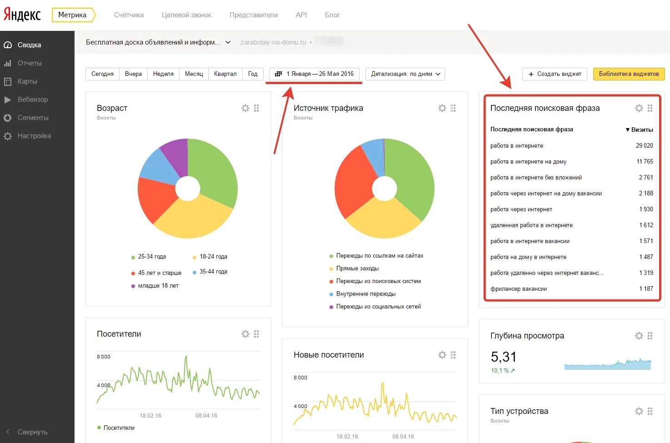Launch Вебвизор from the sidebar

point(32,100)
